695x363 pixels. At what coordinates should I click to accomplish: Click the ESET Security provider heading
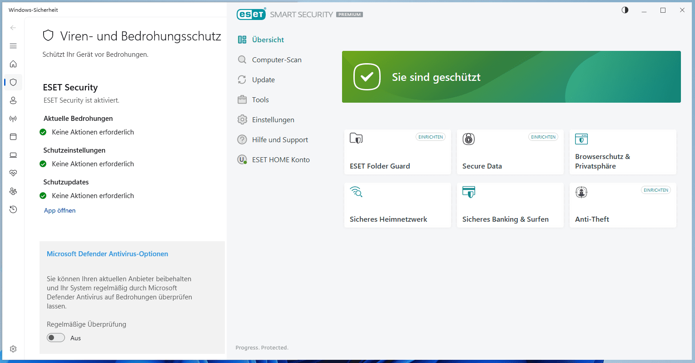70,87
